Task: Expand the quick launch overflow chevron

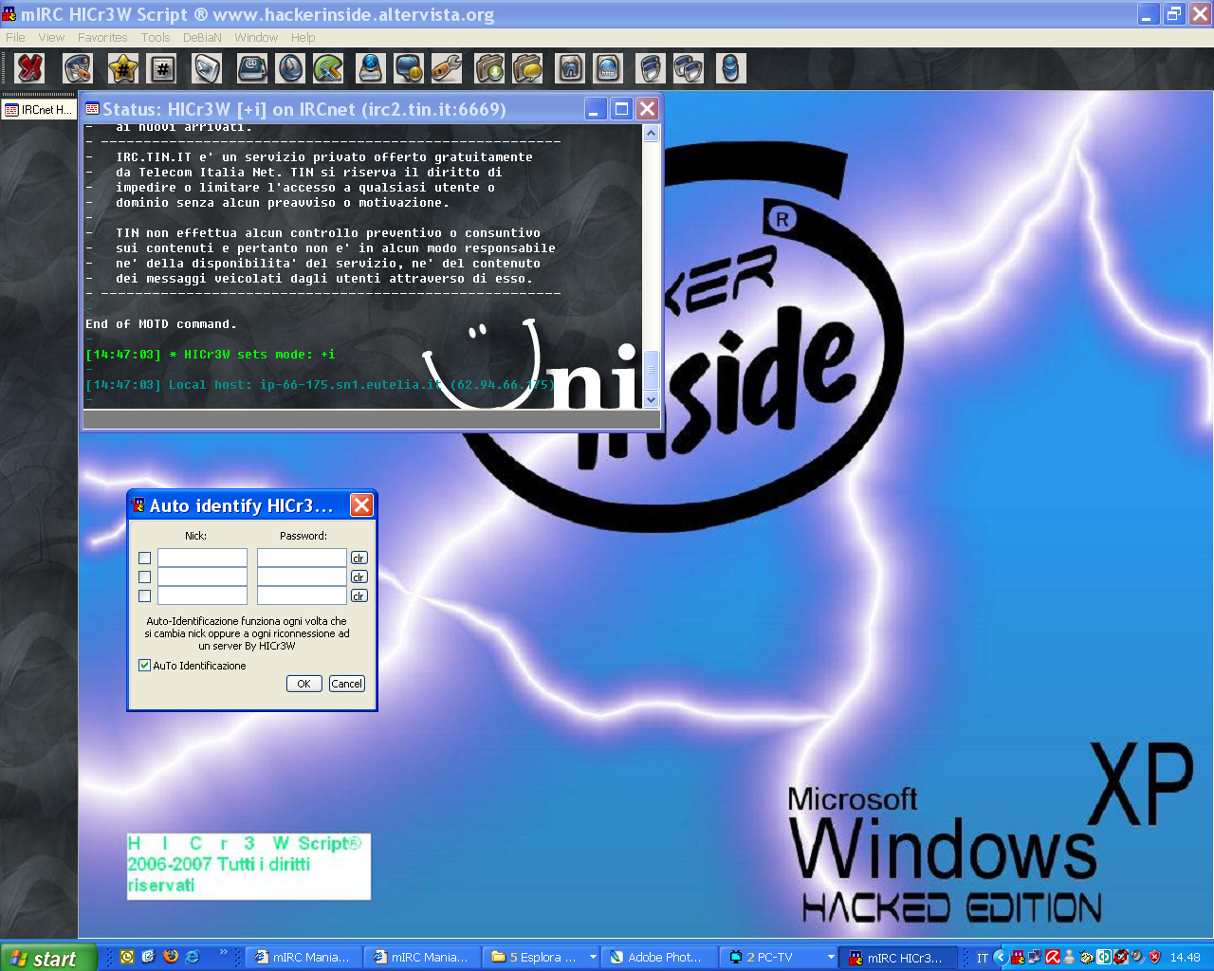Action: coord(224,953)
